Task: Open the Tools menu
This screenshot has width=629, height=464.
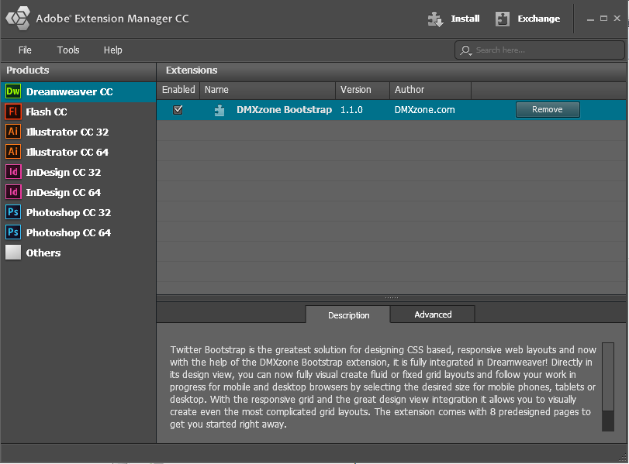Action: 68,50
